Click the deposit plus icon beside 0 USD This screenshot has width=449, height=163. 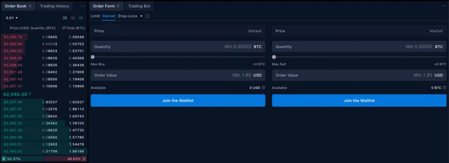click(x=263, y=88)
